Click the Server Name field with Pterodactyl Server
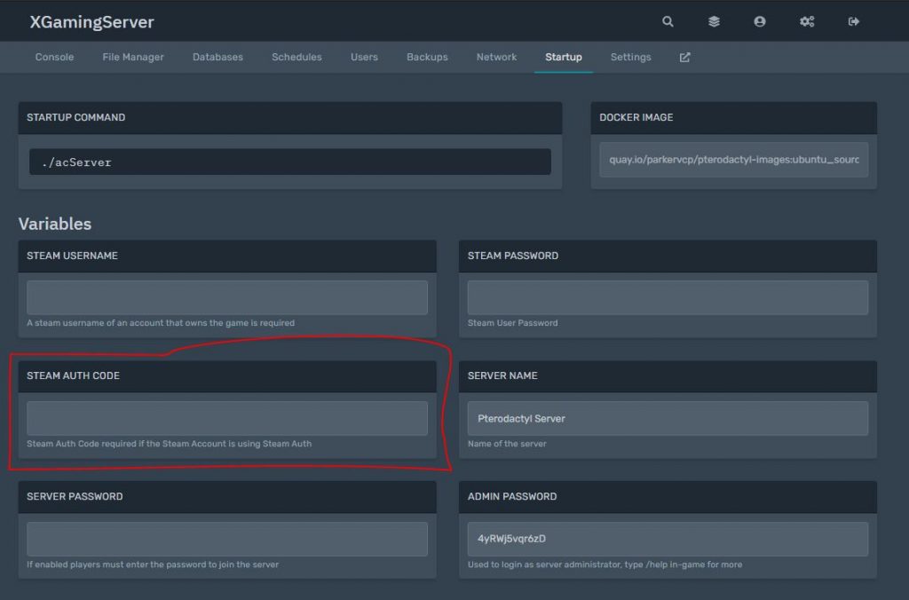The image size is (909, 600). pos(668,418)
